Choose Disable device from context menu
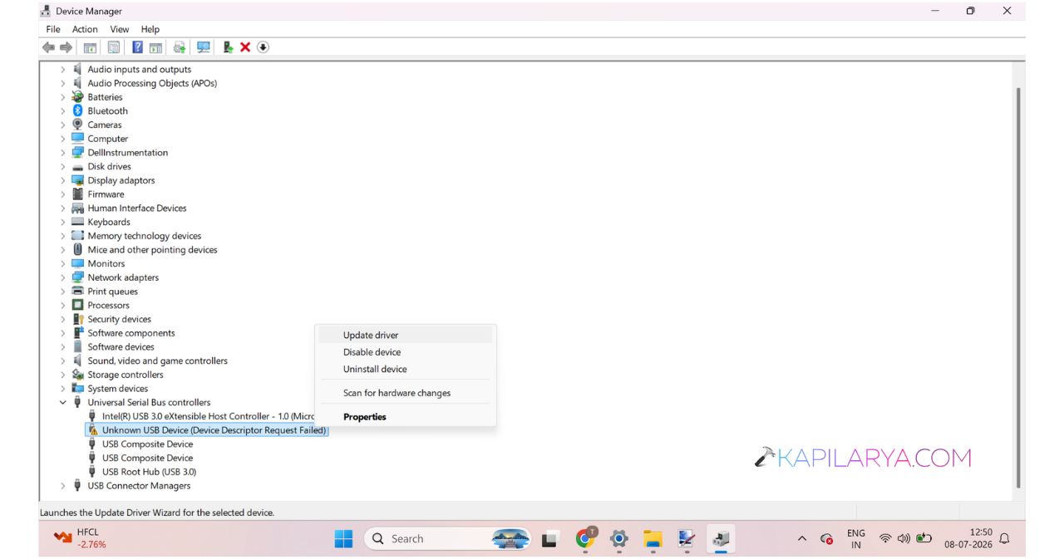Screen dimensions: 1064x559 click(x=407, y=352)
